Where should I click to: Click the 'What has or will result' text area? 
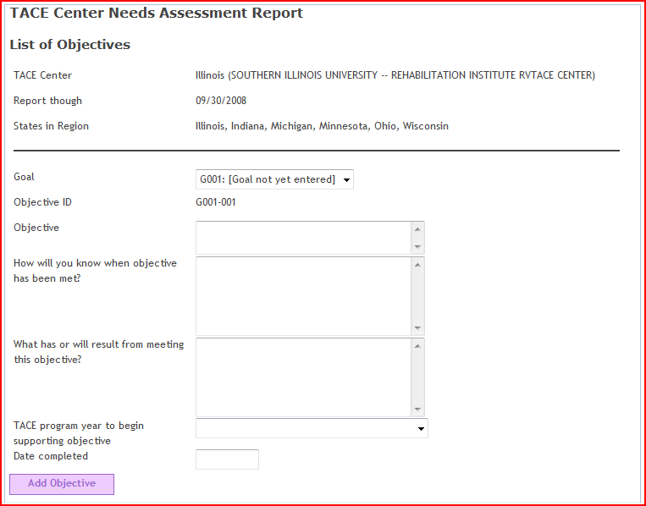[x=304, y=377]
